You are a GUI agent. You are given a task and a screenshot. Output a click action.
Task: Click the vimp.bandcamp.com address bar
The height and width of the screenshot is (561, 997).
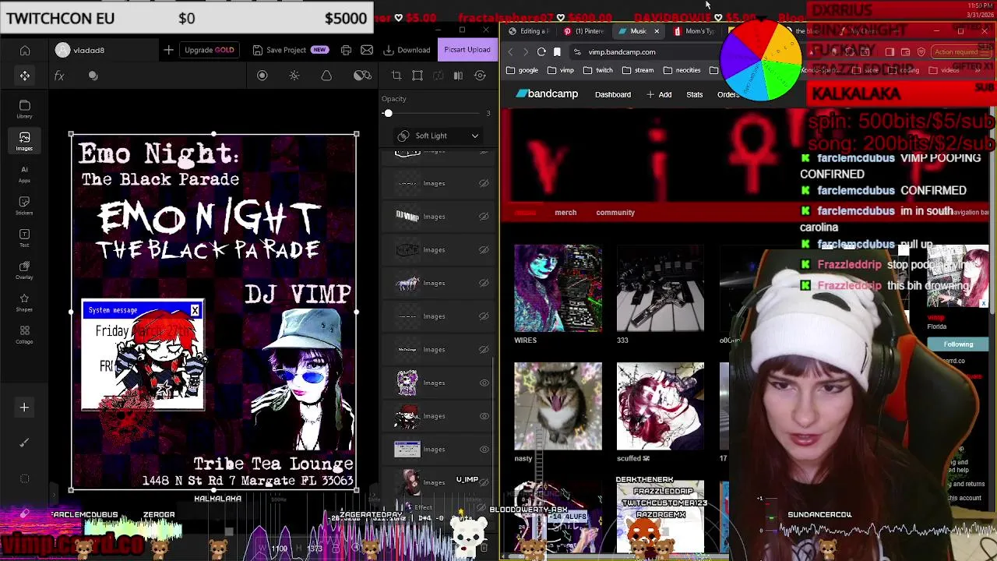646,52
